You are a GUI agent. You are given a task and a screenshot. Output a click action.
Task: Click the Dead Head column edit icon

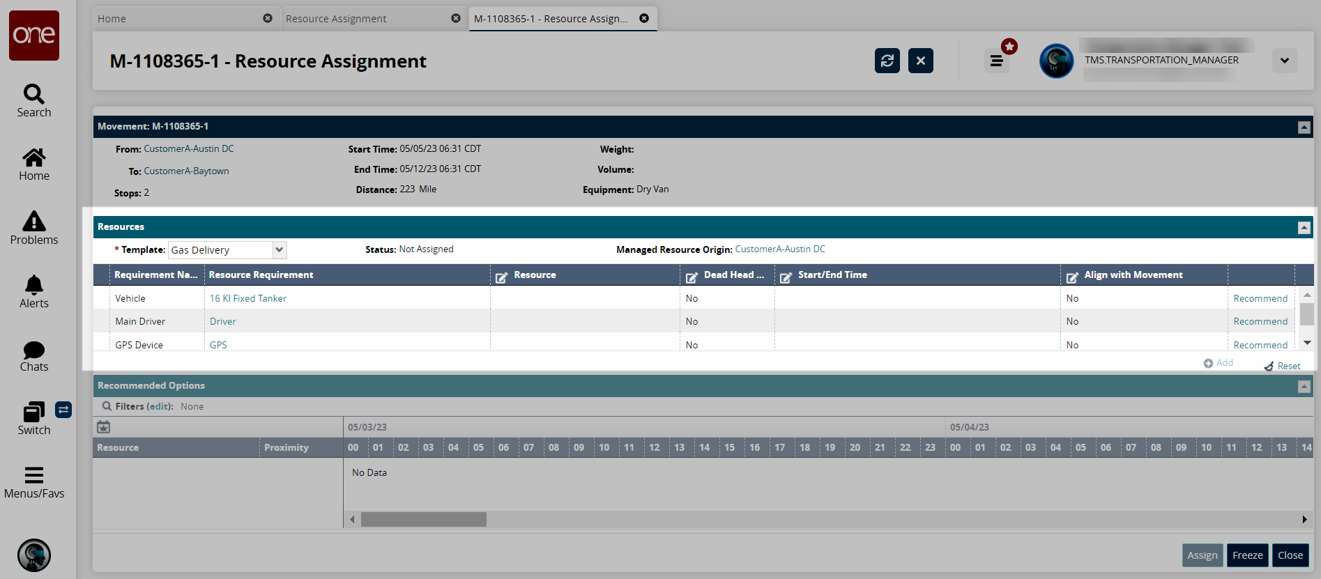click(x=692, y=277)
